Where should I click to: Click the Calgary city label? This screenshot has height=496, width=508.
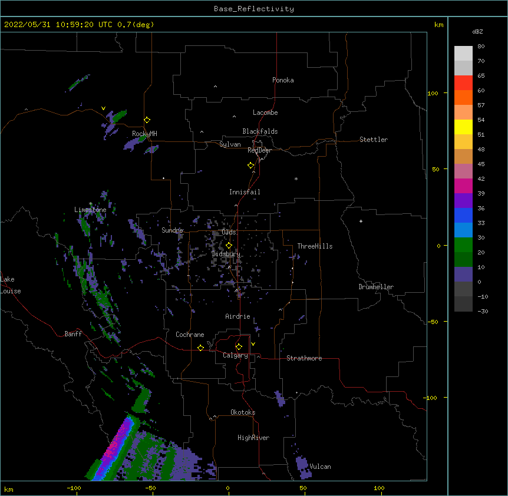235,355
